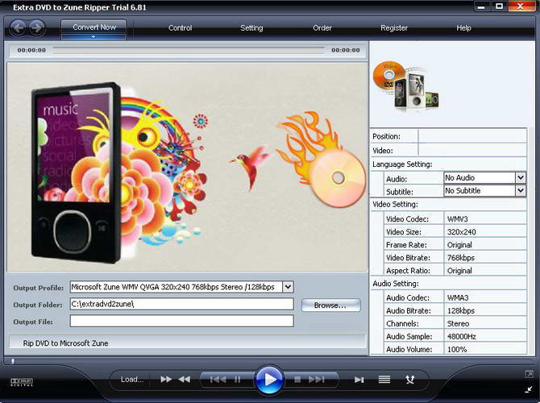The image size is (540, 403).
Task: Click the rewind icon
Action: (185, 380)
